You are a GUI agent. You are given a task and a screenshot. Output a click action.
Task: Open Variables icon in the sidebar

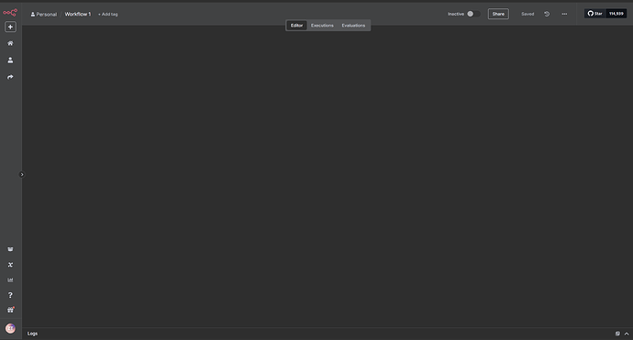click(10, 265)
